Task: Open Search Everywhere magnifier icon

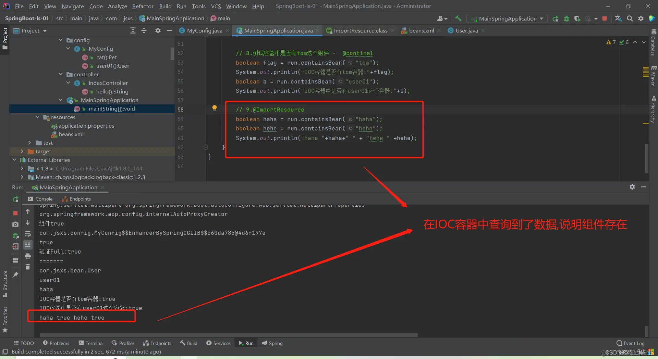Action: pos(630,18)
